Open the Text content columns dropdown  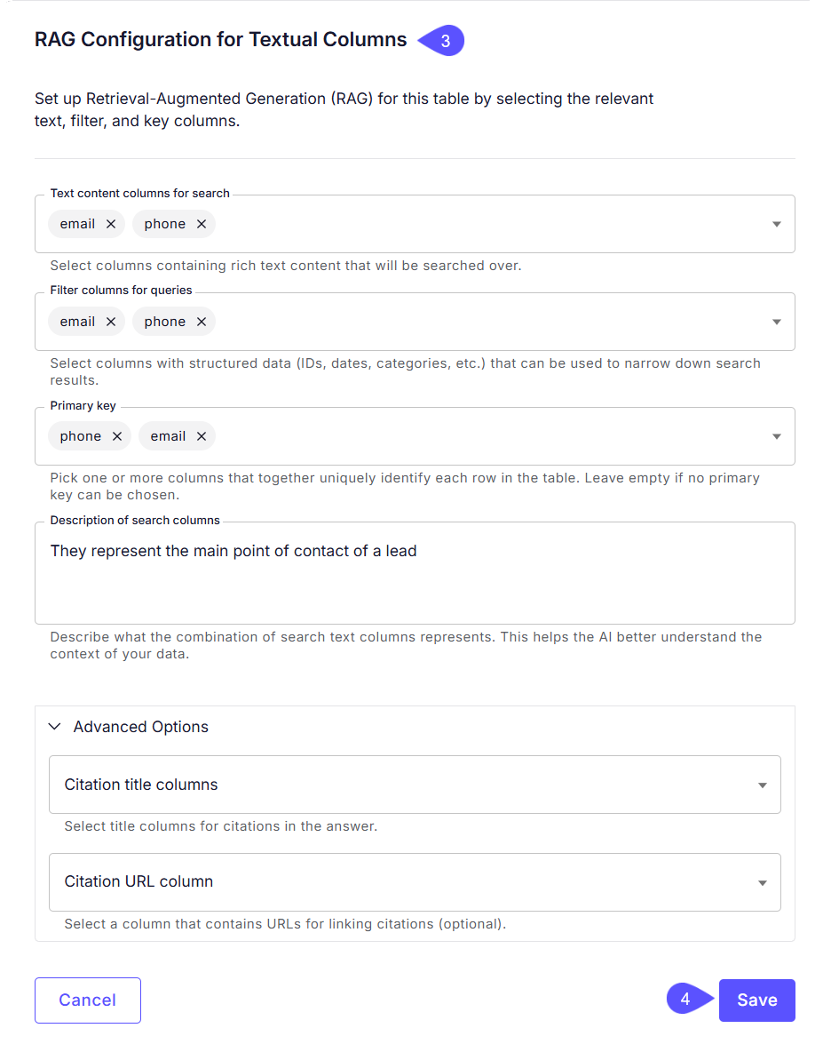point(779,224)
